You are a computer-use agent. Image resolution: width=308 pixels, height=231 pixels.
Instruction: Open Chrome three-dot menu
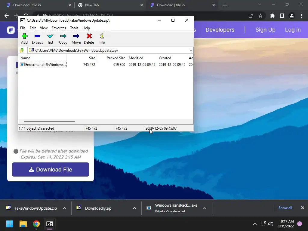pyautogui.click(x=301, y=16)
